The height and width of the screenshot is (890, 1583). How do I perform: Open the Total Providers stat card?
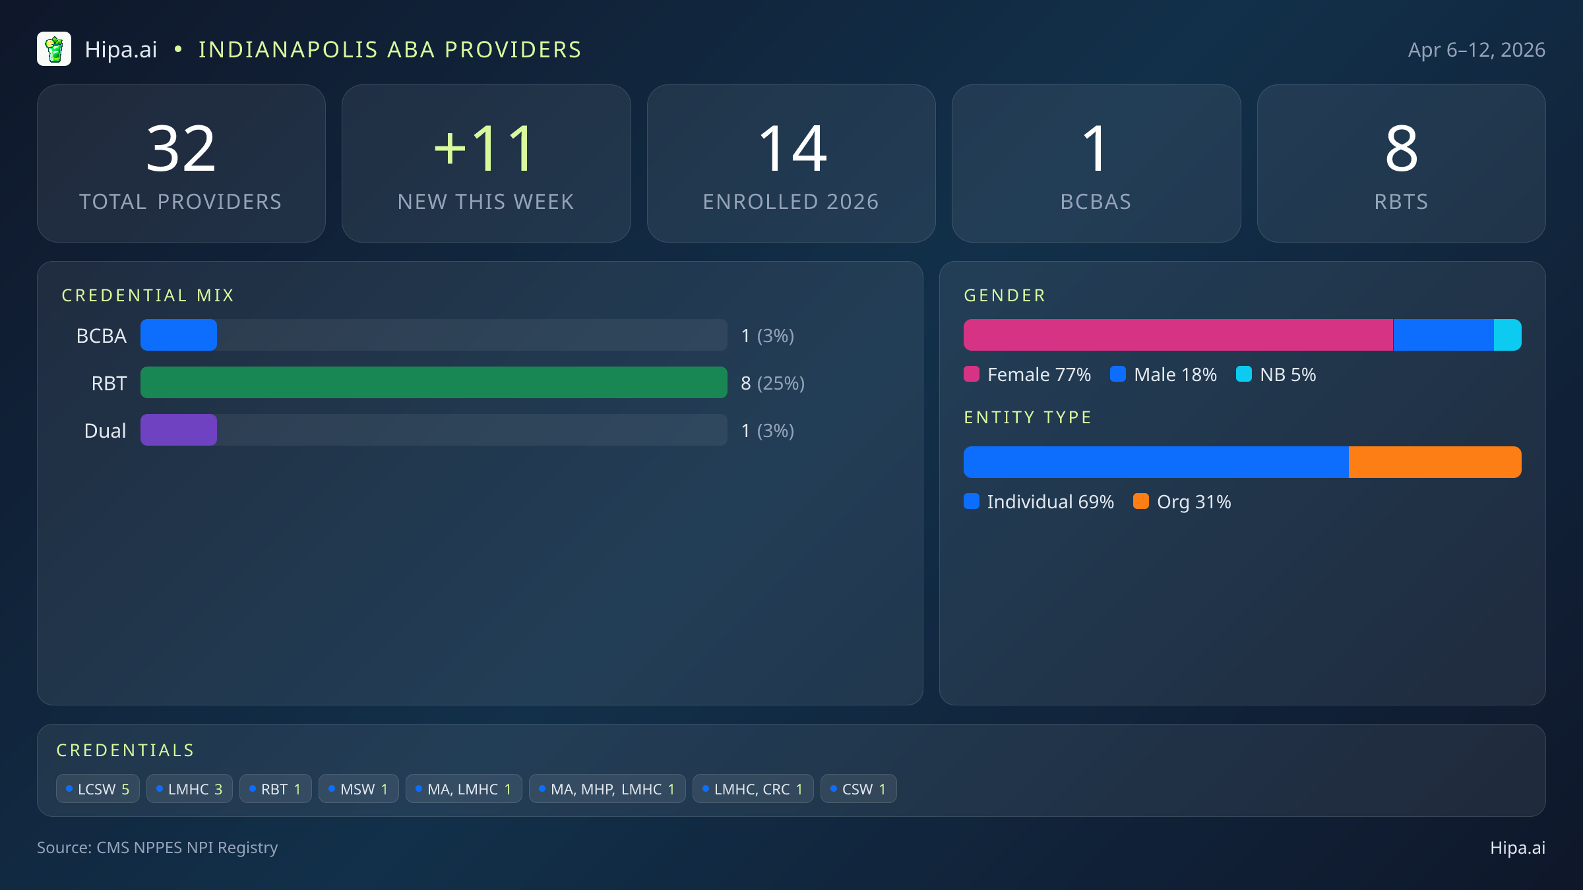point(181,163)
